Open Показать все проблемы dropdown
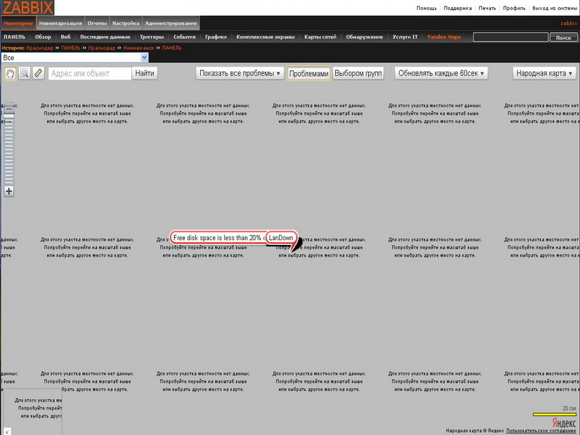Viewport: 580px width, 435px height. point(240,73)
